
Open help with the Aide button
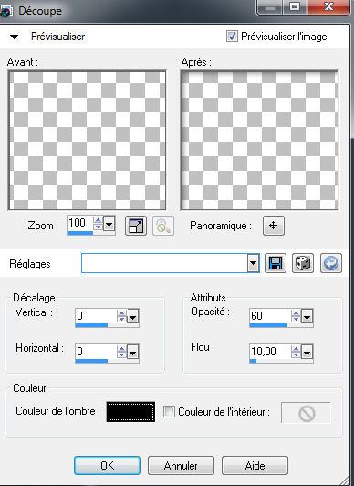click(x=255, y=466)
